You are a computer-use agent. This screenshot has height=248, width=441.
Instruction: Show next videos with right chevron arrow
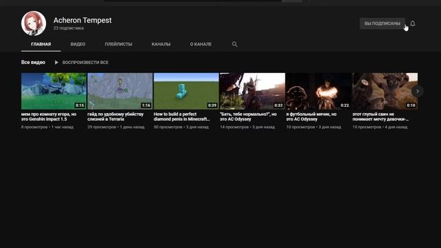tap(418, 91)
